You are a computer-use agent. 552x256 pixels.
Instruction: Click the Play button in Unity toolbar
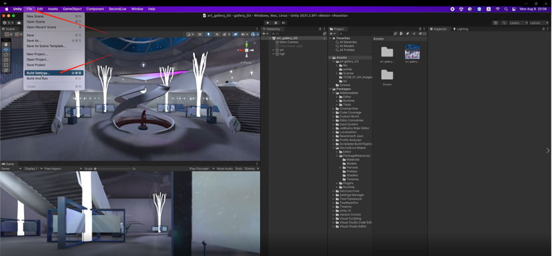click(x=268, y=23)
